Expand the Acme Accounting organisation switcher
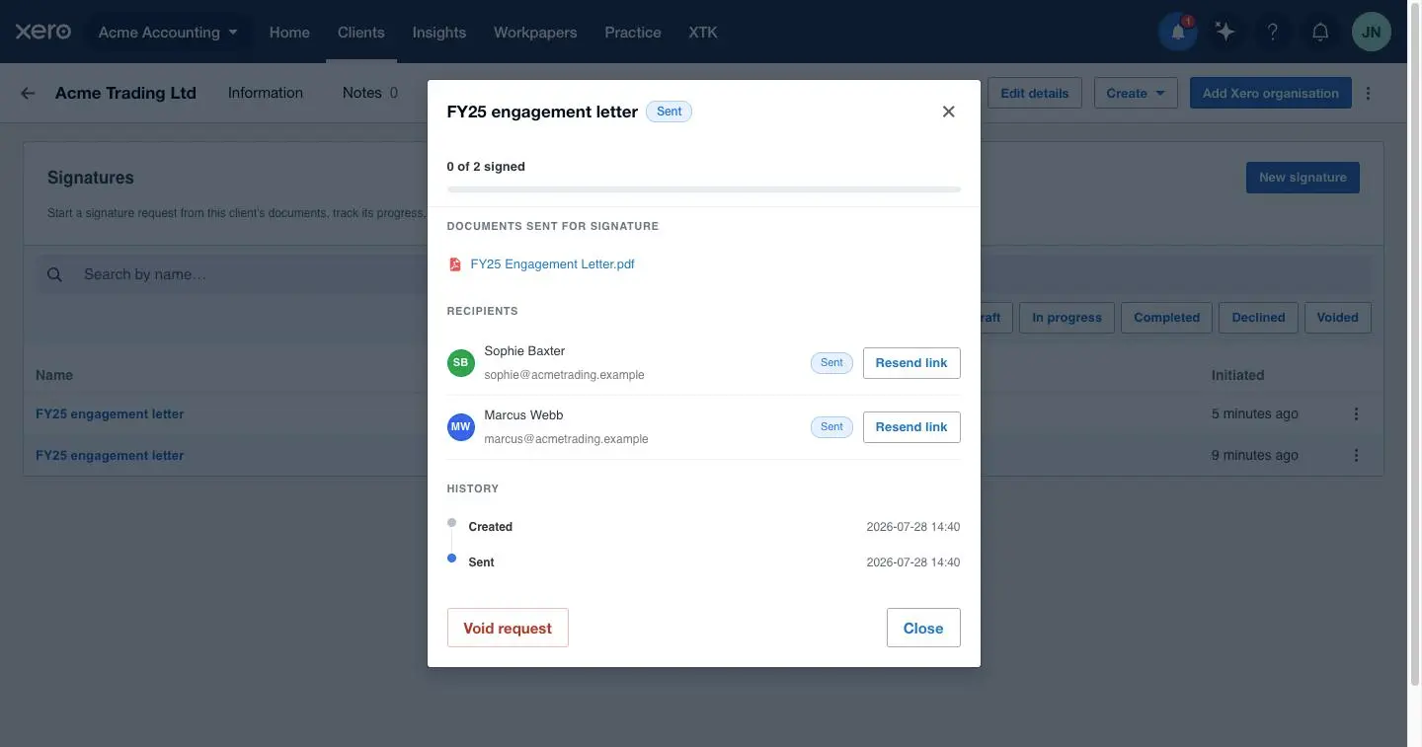The height and width of the screenshot is (747, 1422). point(169,32)
